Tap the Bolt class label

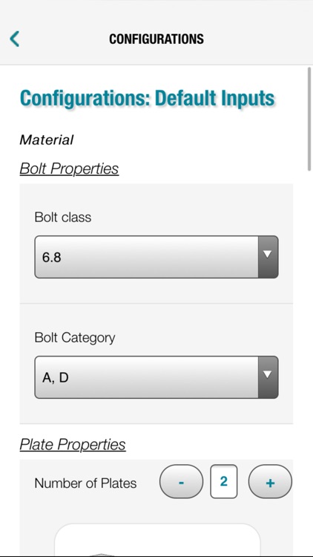[x=63, y=217]
